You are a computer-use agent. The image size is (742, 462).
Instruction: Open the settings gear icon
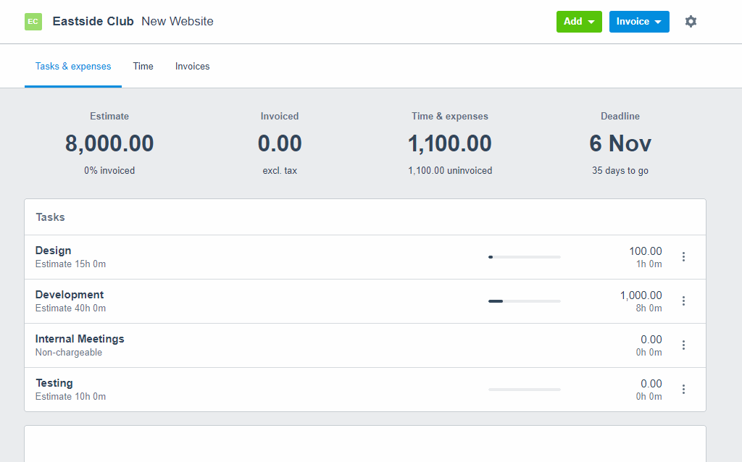pos(690,22)
